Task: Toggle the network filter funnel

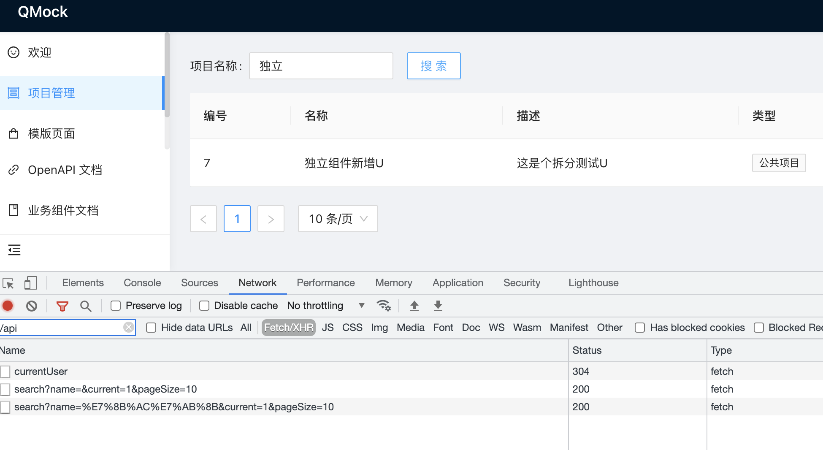Action: pos(62,306)
